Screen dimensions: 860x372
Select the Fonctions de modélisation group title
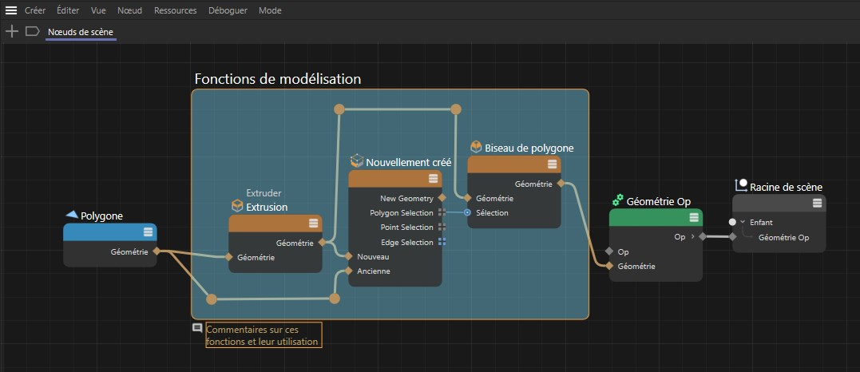point(278,79)
